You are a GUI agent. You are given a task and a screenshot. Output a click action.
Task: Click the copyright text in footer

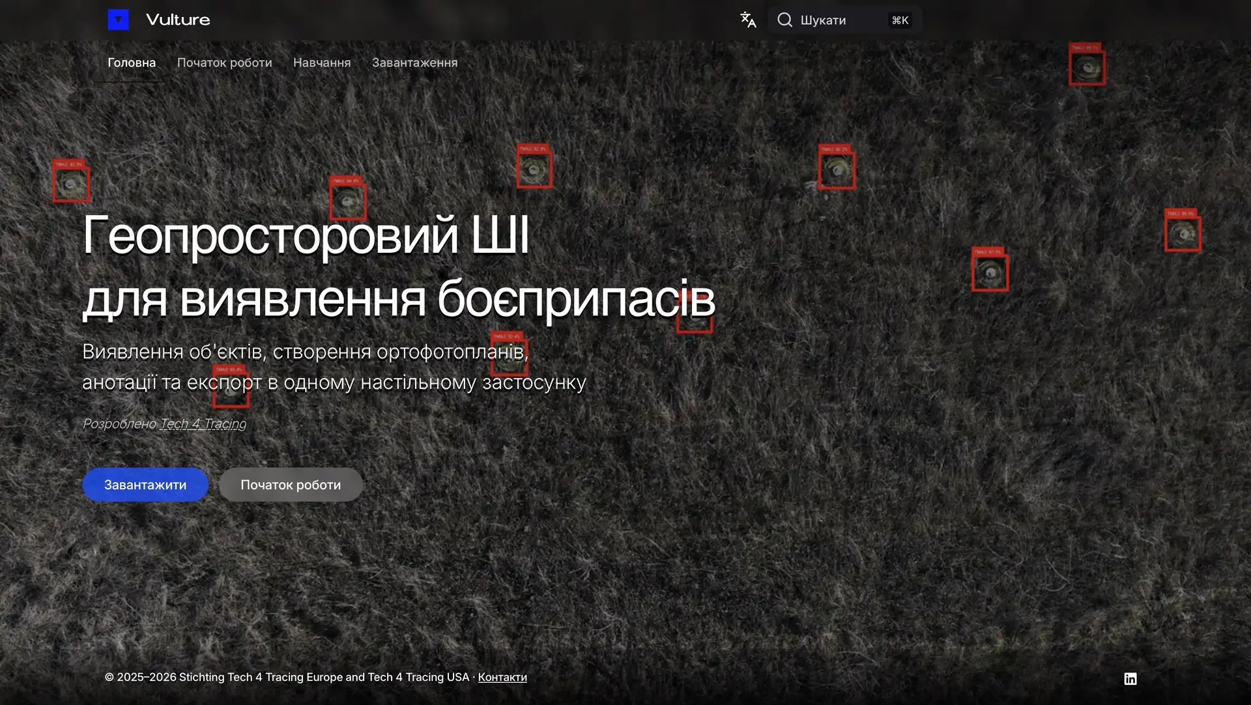point(287,678)
